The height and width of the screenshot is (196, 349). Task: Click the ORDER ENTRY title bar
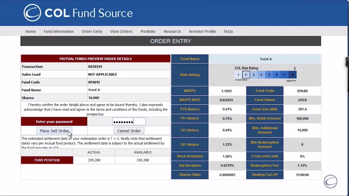171,41
